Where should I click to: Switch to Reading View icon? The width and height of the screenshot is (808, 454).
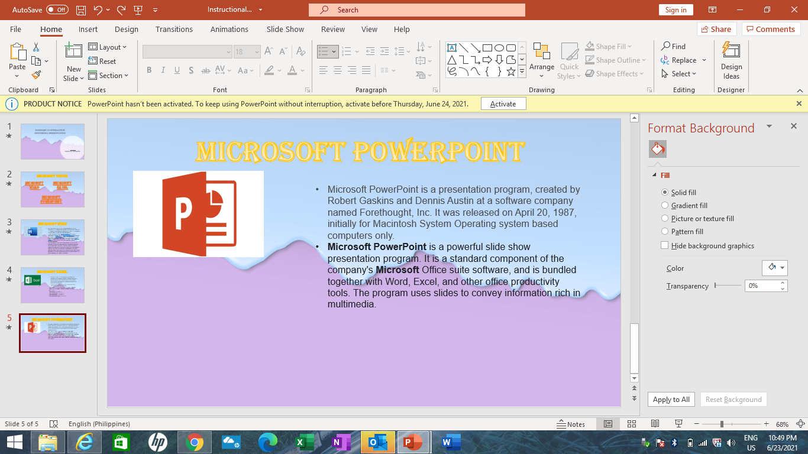655,424
